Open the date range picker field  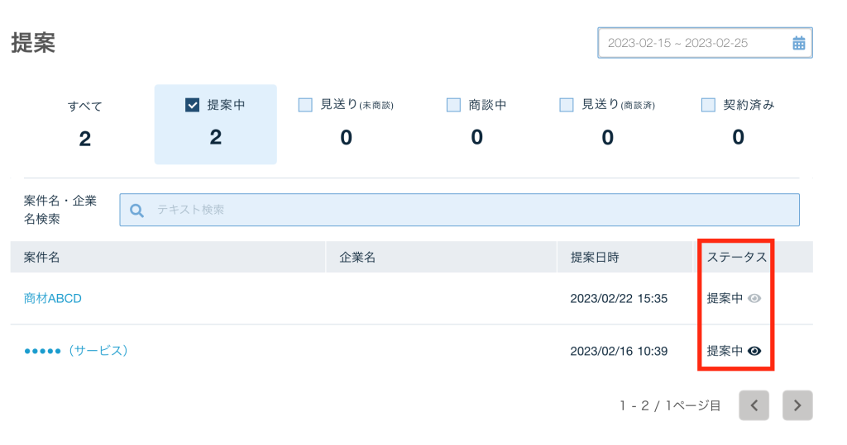click(x=695, y=44)
